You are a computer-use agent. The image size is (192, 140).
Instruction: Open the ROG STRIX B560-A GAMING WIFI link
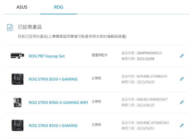[x=58, y=102]
